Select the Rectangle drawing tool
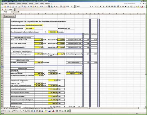Image resolution: width=147 pixels, height=115 pixels. tap(26, 111)
